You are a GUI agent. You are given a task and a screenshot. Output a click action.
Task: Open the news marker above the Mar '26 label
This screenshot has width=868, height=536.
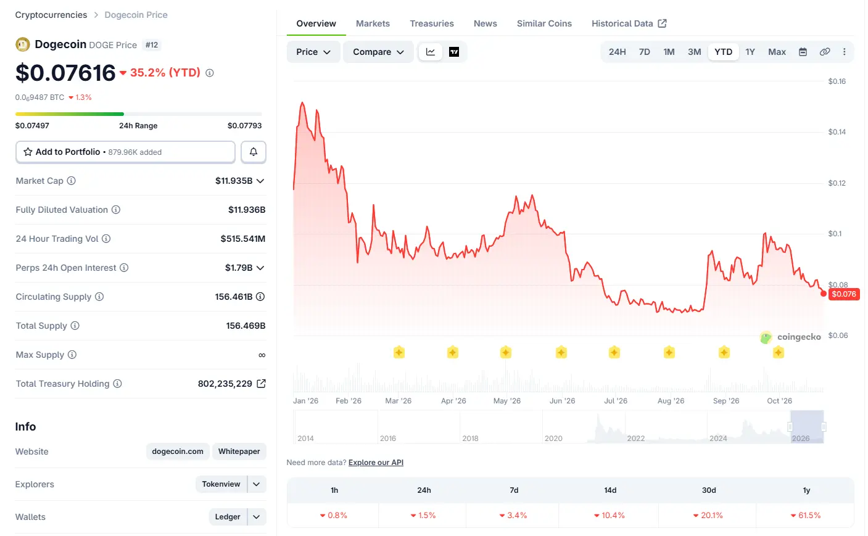[x=399, y=352]
